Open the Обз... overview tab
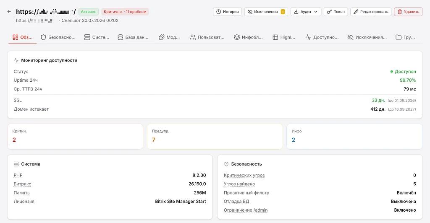The image size is (430, 223). click(23, 37)
